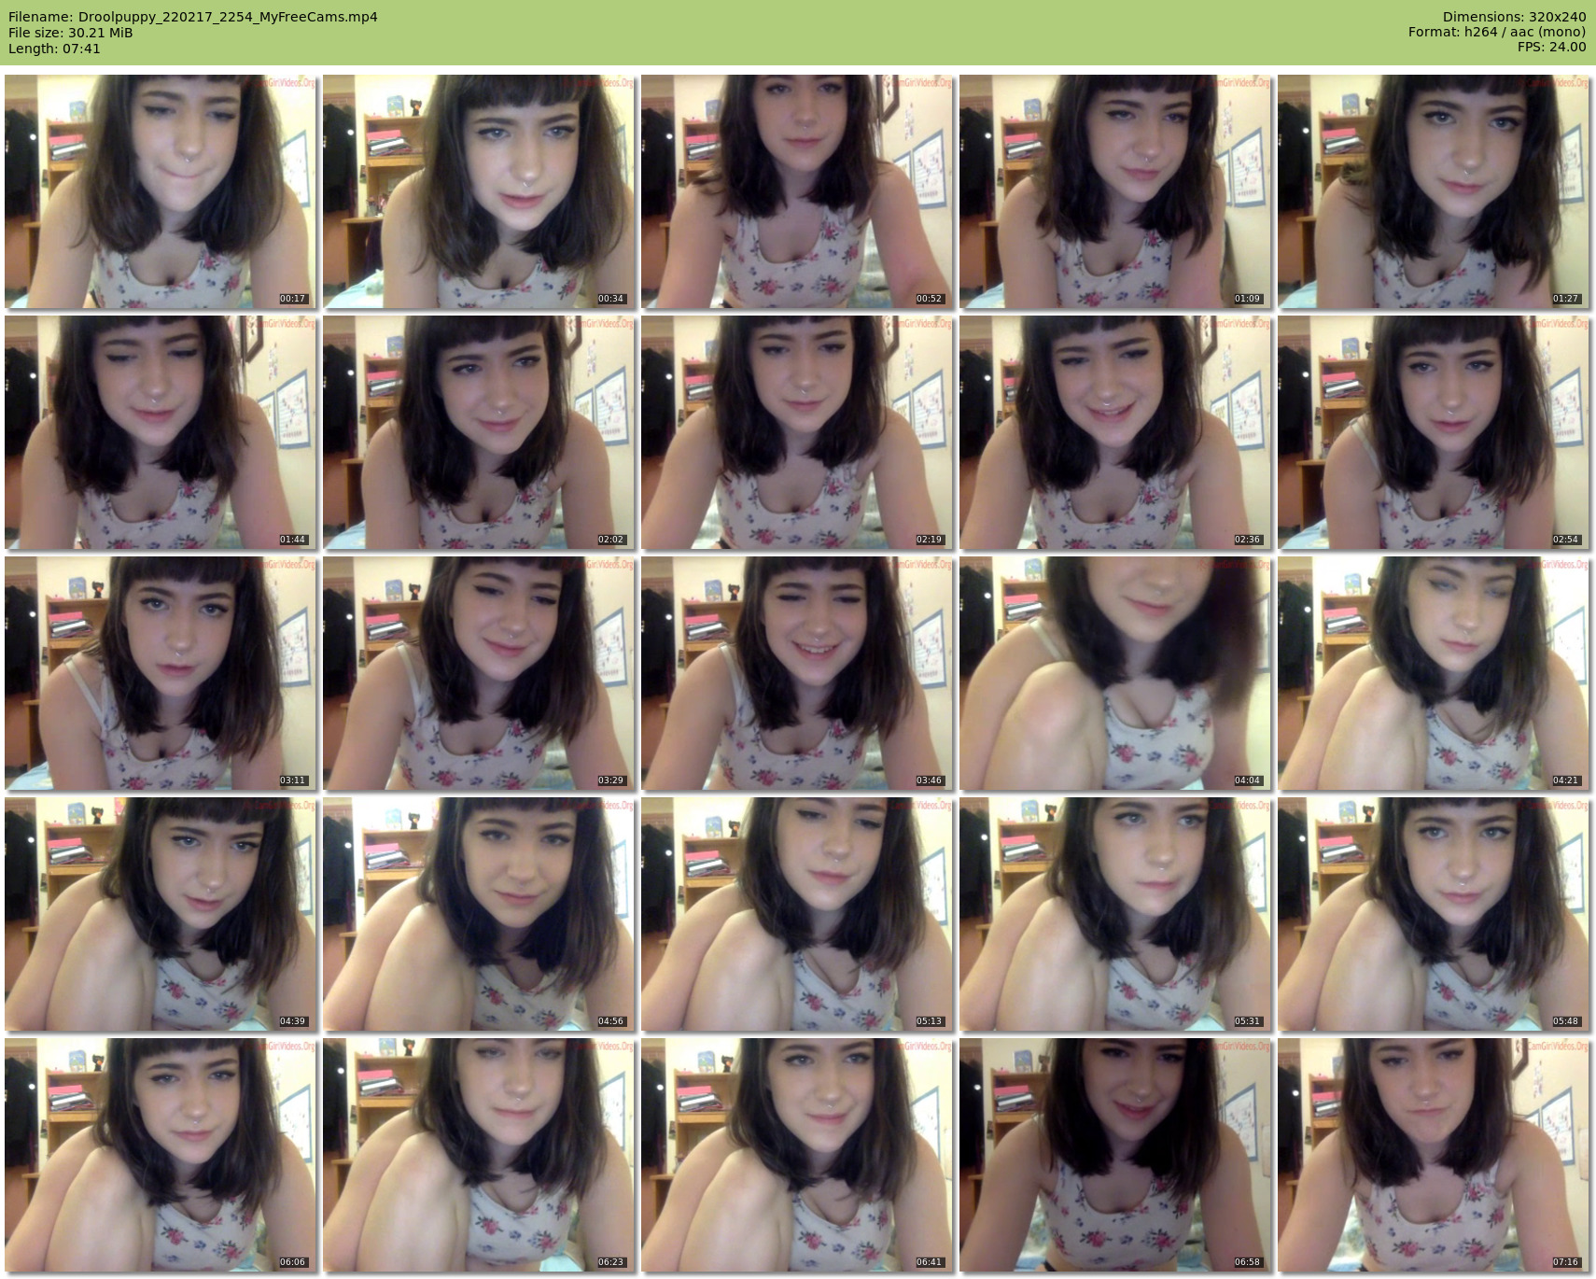
Task: Choose the frame at 04:56
Action: tap(479, 914)
